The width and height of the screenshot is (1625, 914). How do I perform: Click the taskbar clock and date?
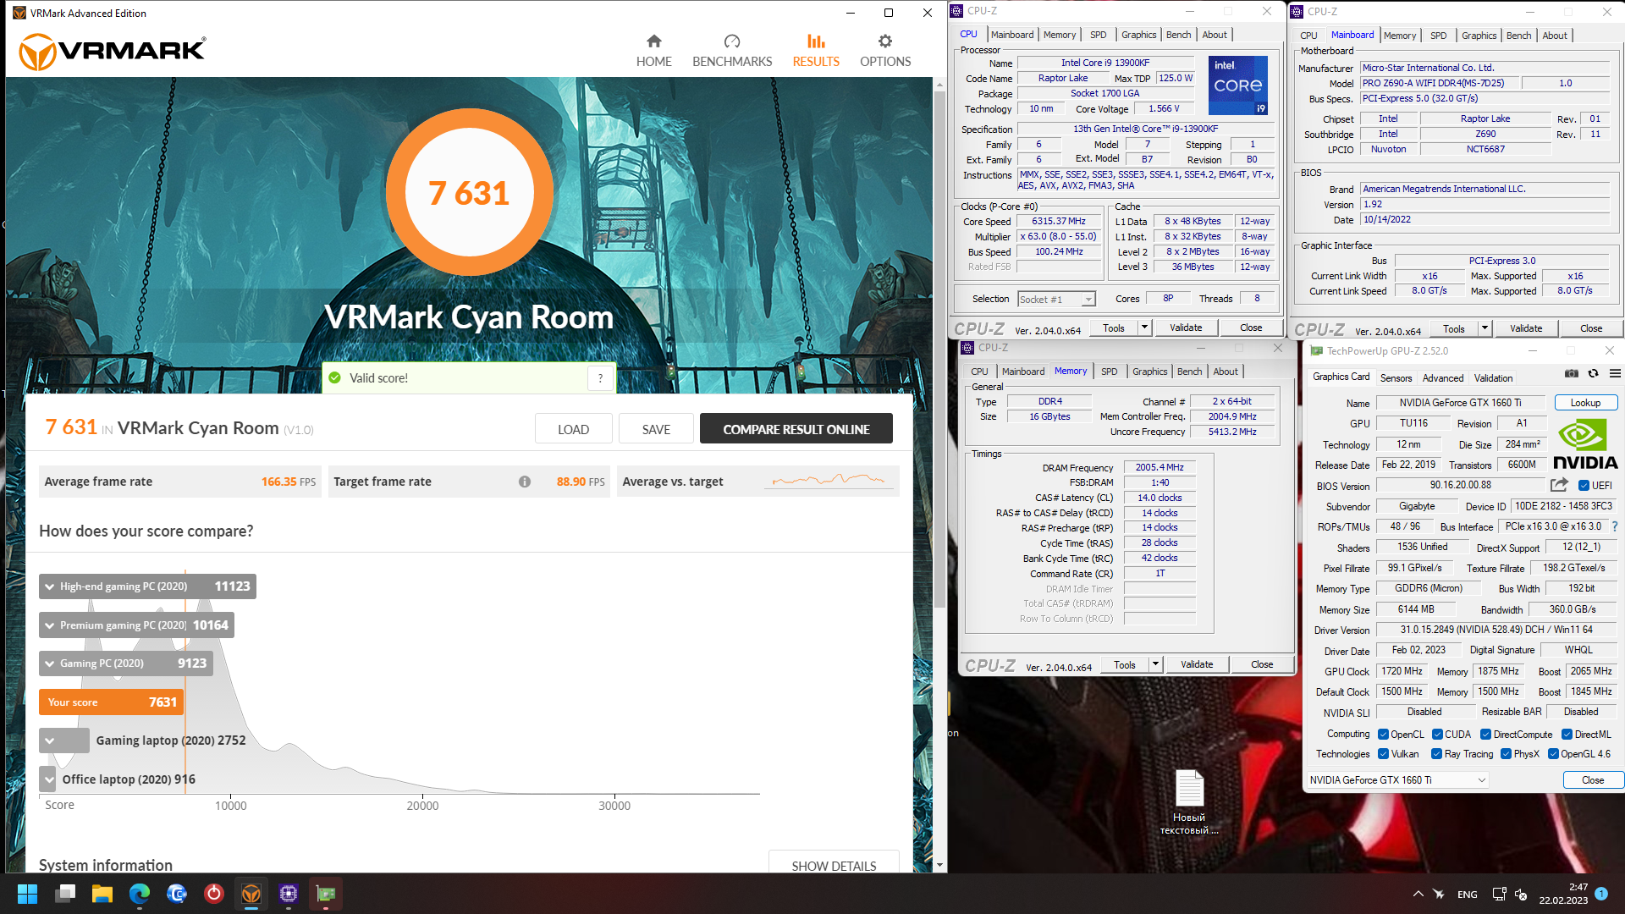click(1563, 894)
